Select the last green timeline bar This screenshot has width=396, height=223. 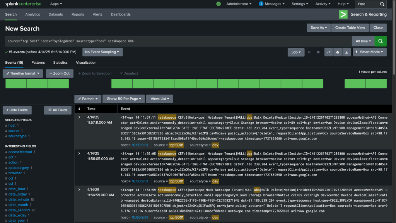click(x=376, y=83)
